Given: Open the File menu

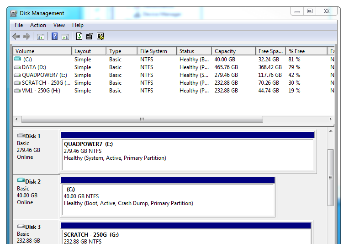Looking at the screenshot, I should tap(19, 25).
